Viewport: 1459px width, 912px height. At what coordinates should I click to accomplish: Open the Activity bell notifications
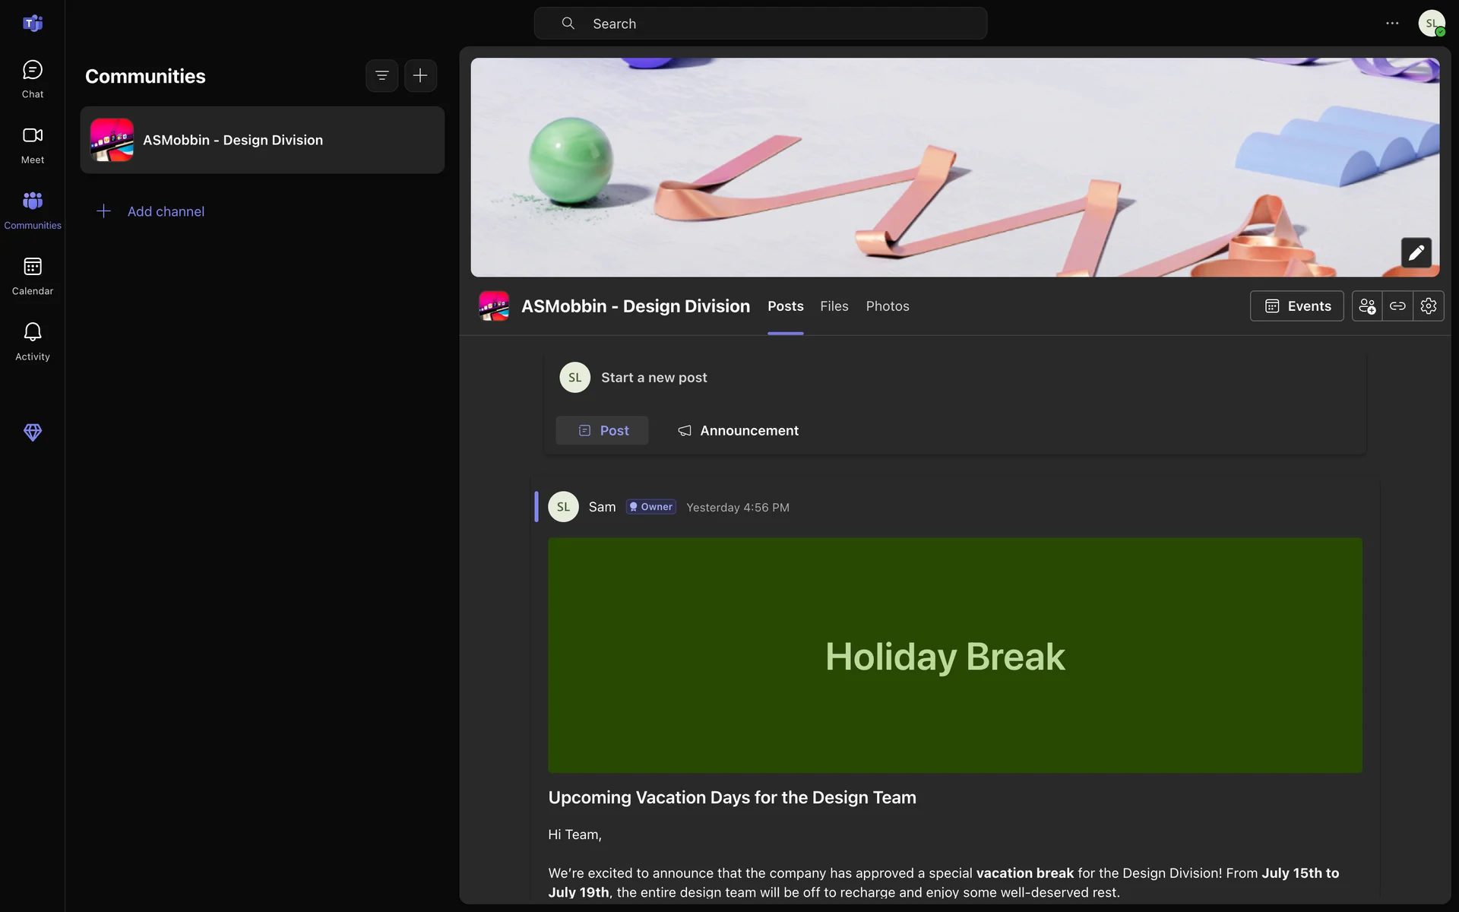pyautogui.click(x=32, y=341)
